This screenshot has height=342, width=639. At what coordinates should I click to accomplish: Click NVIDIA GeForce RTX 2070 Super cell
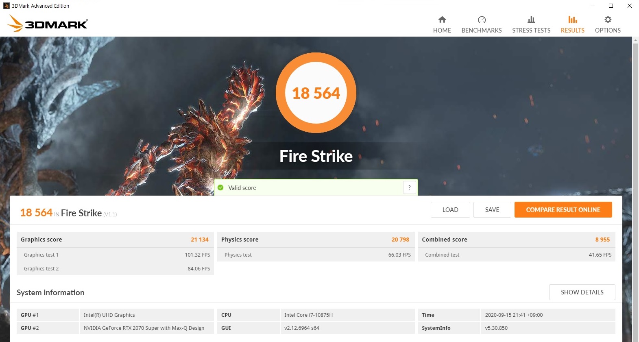(146, 328)
